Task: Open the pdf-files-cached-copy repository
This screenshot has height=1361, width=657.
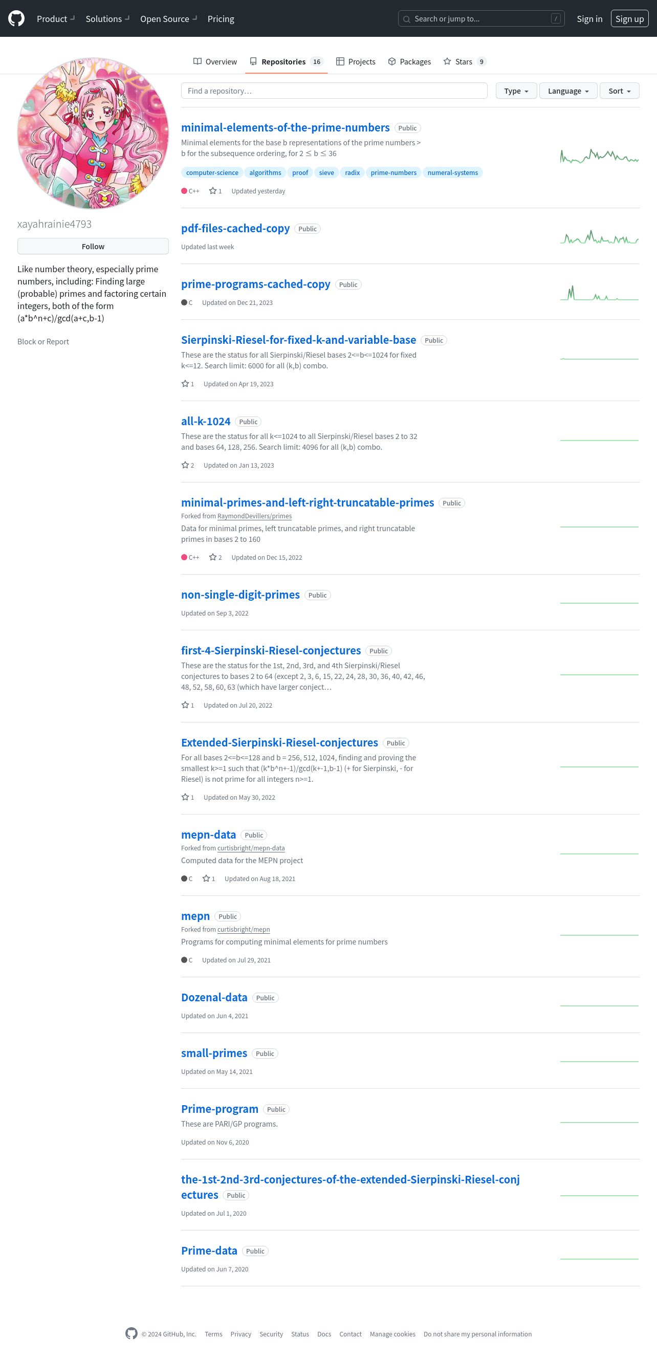Action: tap(235, 228)
